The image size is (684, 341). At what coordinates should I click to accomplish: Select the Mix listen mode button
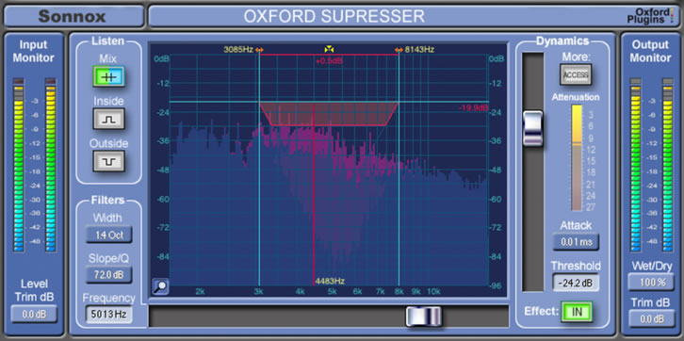tap(108, 76)
